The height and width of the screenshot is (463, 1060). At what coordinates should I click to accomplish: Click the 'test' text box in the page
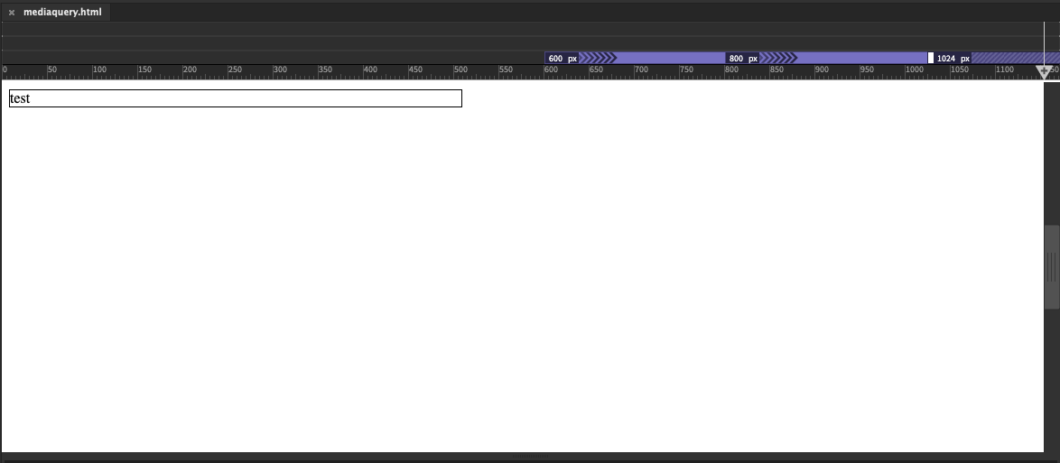(236, 98)
